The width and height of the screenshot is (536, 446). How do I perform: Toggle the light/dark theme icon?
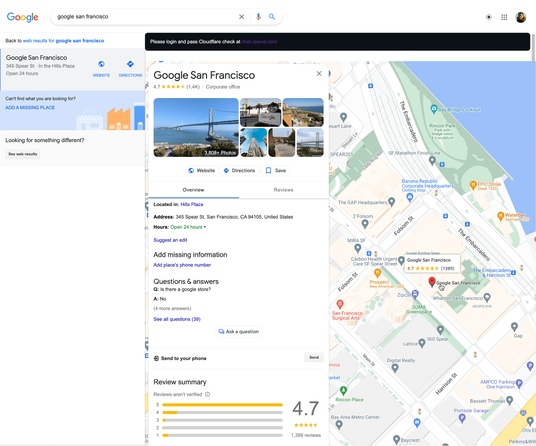tap(489, 17)
